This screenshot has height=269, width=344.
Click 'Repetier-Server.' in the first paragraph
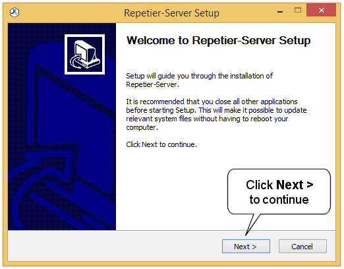pyautogui.click(x=152, y=84)
